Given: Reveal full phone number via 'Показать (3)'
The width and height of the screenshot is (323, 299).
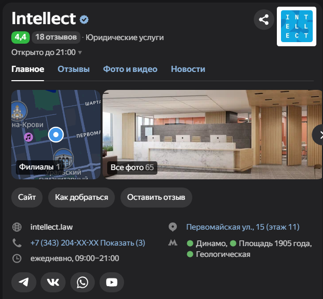Looking at the screenshot, I should 123,242.
